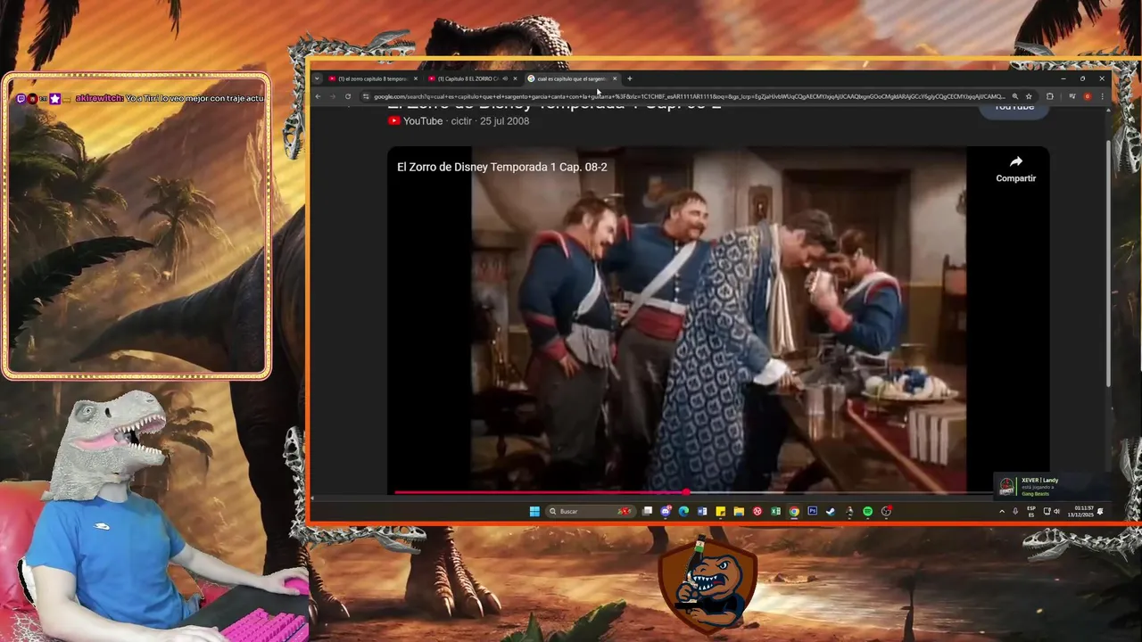The height and width of the screenshot is (642, 1142).
Task: Open Excel from the taskbar
Action: pos(775,512)
